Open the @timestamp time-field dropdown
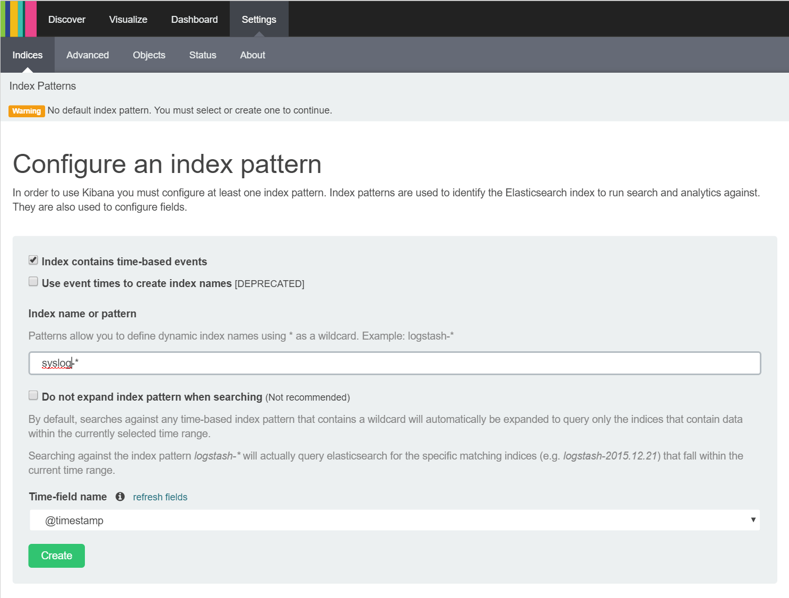The height and width of the screenshot is (598, 789). click(x=394, y=521)
